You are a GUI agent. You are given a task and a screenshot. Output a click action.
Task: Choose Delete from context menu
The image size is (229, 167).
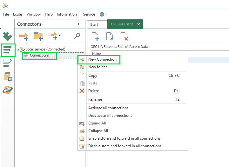tap(133, 91)
